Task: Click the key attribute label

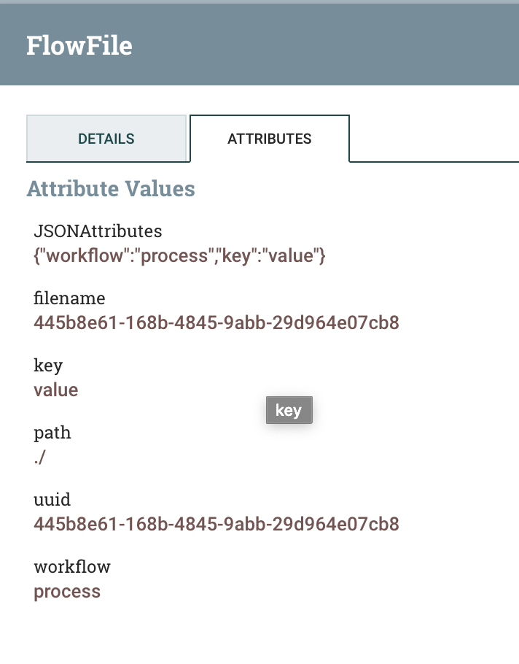Action: (47, 366)
